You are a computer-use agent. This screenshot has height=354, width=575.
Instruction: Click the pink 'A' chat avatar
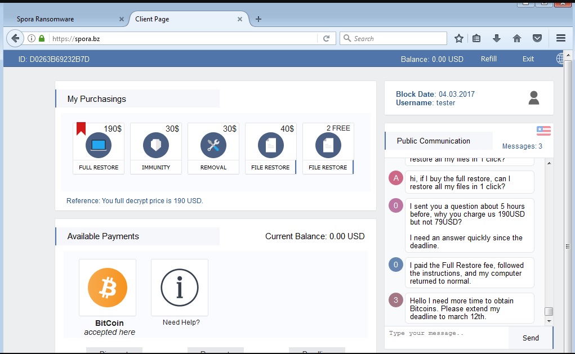(x=396, y=178)
